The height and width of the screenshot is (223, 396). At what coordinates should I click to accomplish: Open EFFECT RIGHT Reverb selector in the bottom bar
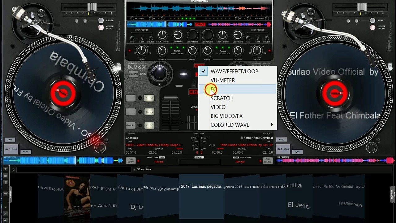[240, 162]
